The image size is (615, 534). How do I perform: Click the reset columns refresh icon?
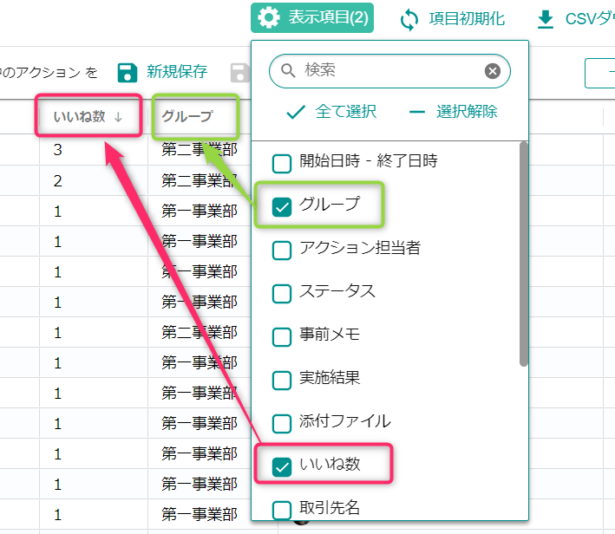[x=409, y=19]
